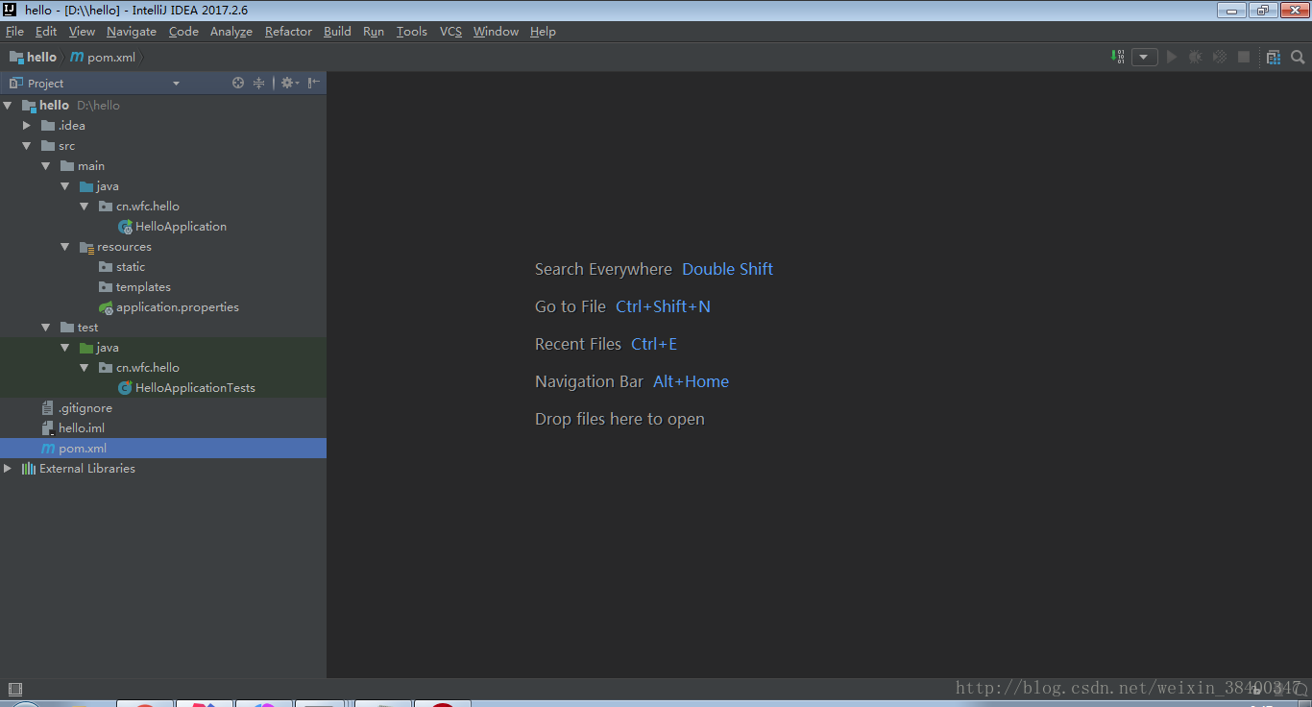Click the Stop square icon
This screenshot has width=1312, height=707.
click(x=1244, y=57)
